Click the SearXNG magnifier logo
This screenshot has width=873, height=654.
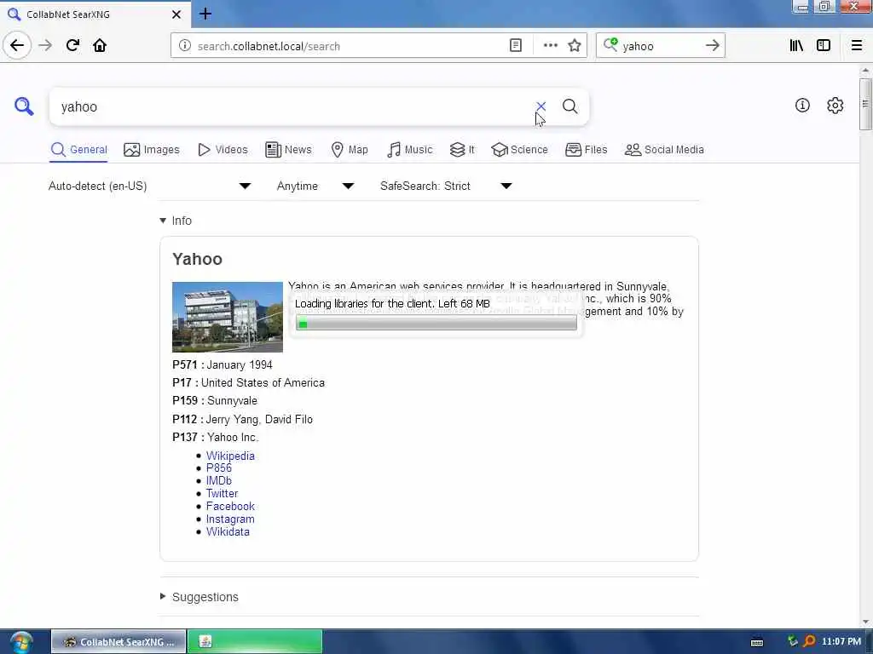24,106
